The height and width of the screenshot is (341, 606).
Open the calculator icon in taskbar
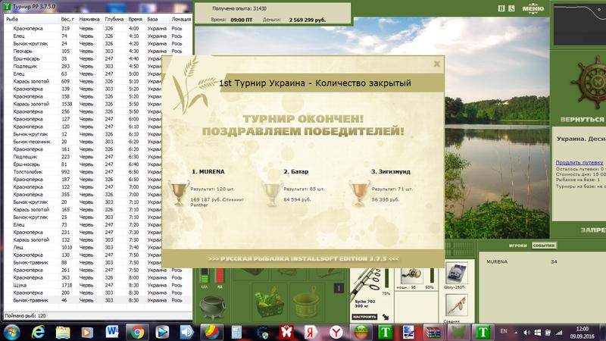coord(236,333)
